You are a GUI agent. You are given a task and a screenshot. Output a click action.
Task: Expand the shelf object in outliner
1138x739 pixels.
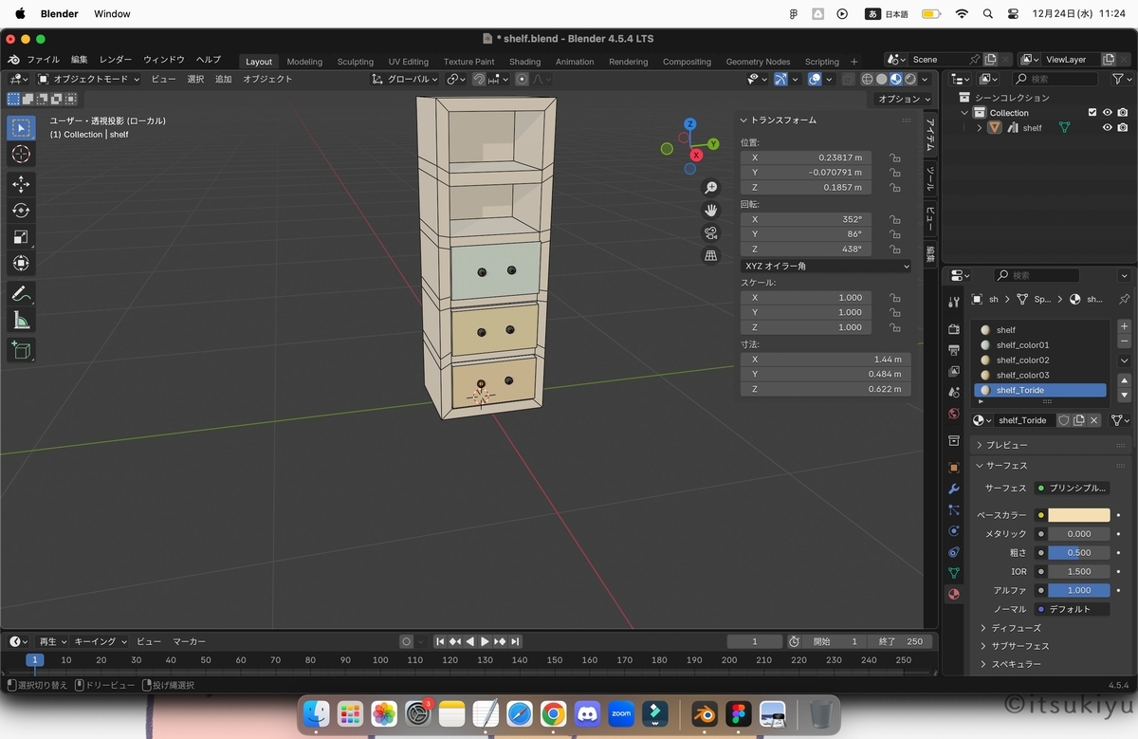pyautogui.click(x=980, y=128)
